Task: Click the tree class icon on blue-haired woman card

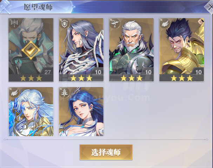Action: tap(64, 92)
